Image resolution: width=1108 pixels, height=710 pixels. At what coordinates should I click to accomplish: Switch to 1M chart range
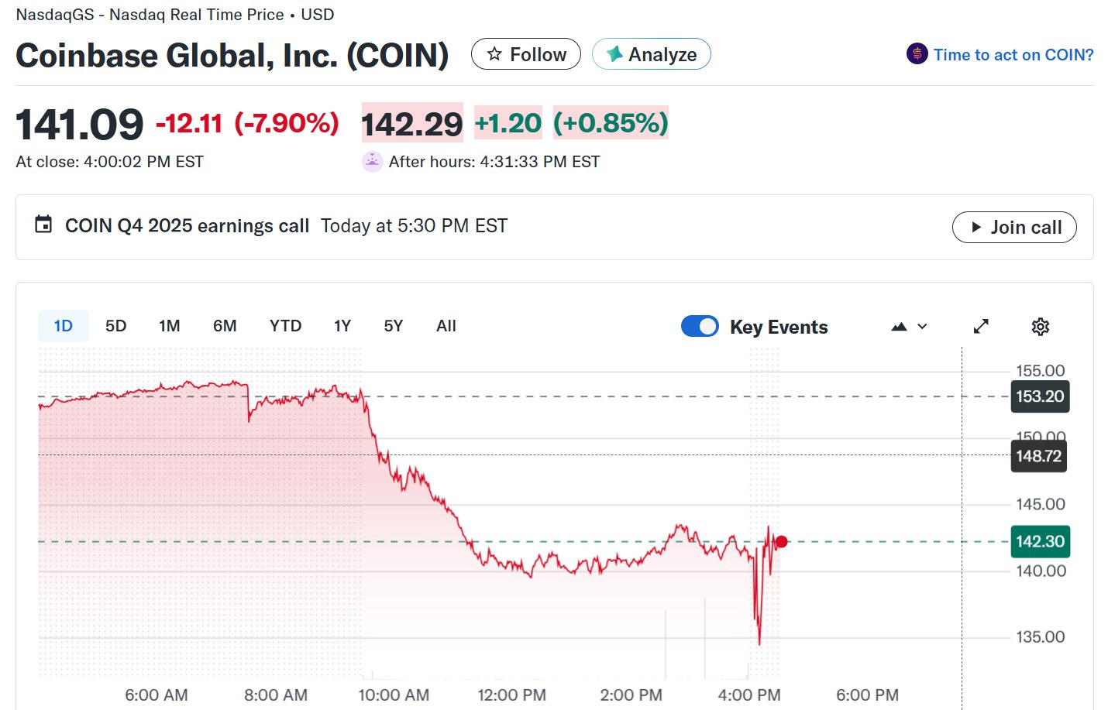[169, 326]
